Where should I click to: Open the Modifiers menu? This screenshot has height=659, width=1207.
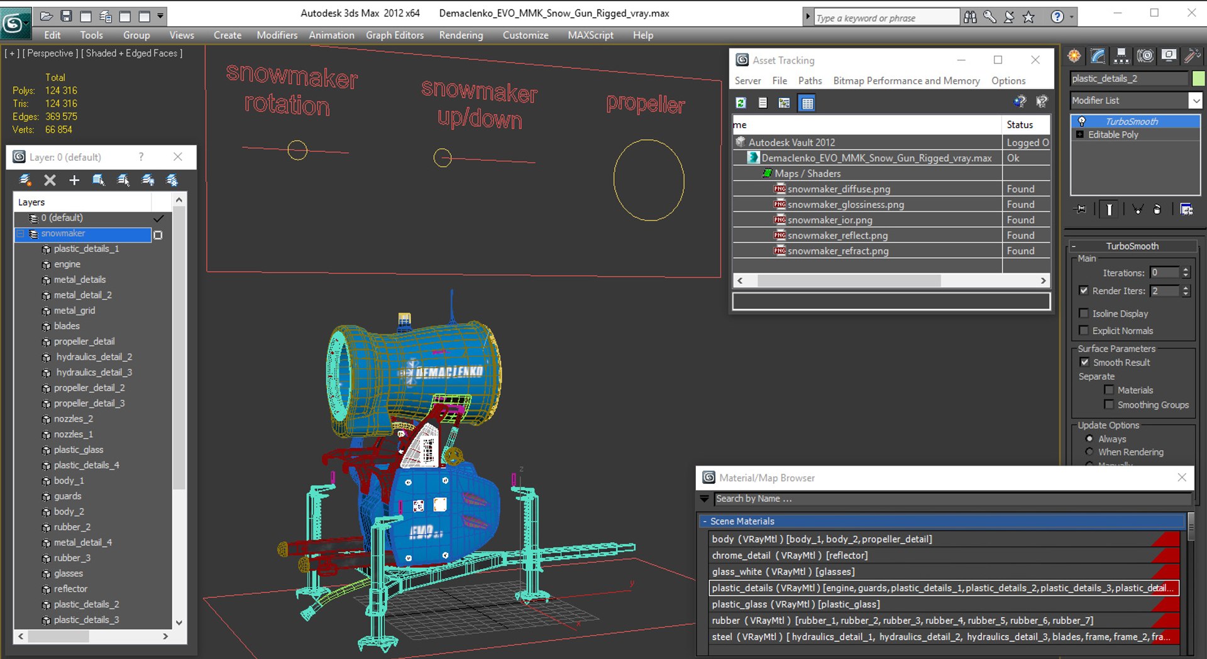[277, 35]
